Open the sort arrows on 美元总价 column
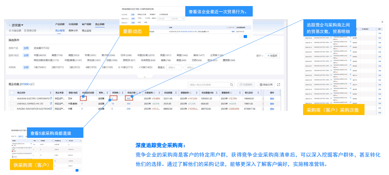 click(258, 93)
